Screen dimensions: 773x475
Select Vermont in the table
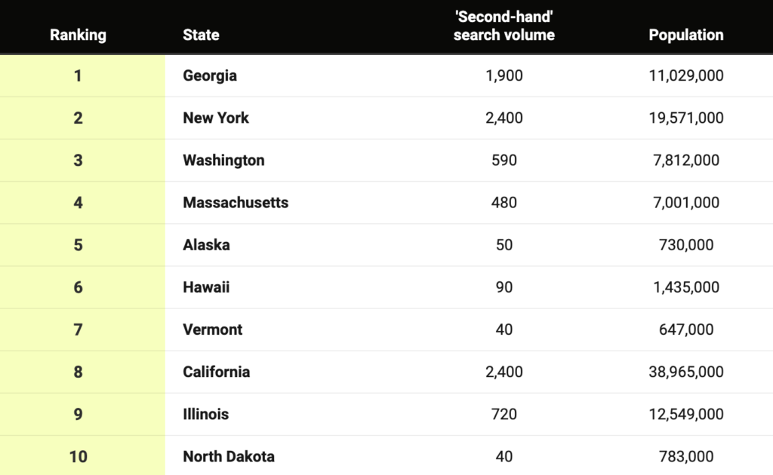tap(212, 329)
